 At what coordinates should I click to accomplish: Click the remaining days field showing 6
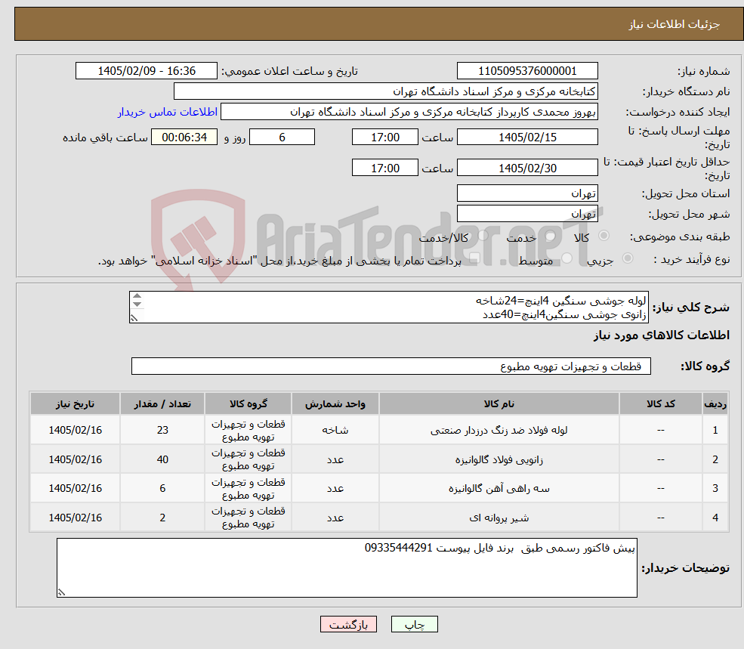click(282, 138)
